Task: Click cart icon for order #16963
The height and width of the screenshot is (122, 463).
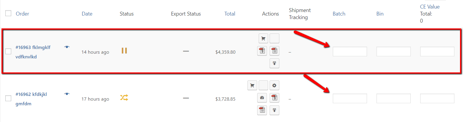Action: (x=263, y=38)
